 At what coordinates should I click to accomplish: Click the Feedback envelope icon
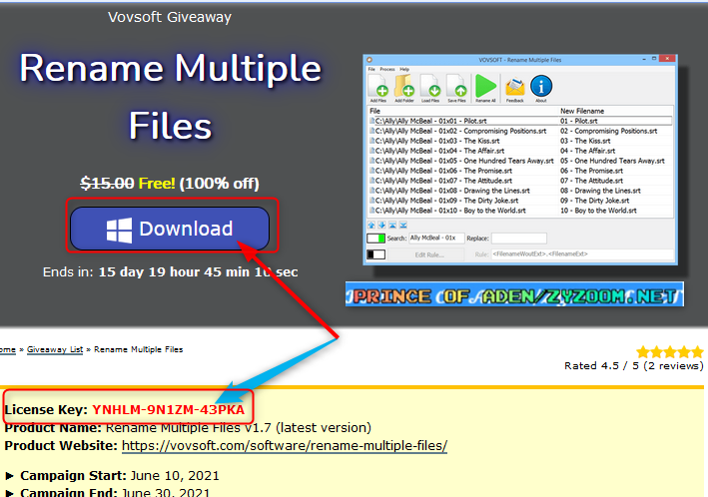(x=514, y=90)
